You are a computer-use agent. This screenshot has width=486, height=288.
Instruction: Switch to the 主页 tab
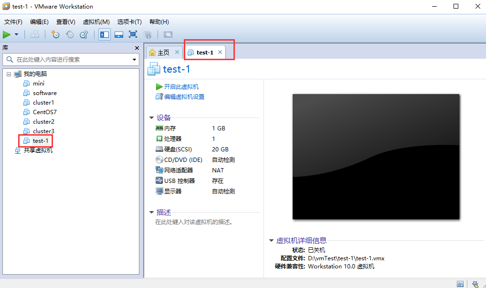pyautogui.click(x=163, y=53)
